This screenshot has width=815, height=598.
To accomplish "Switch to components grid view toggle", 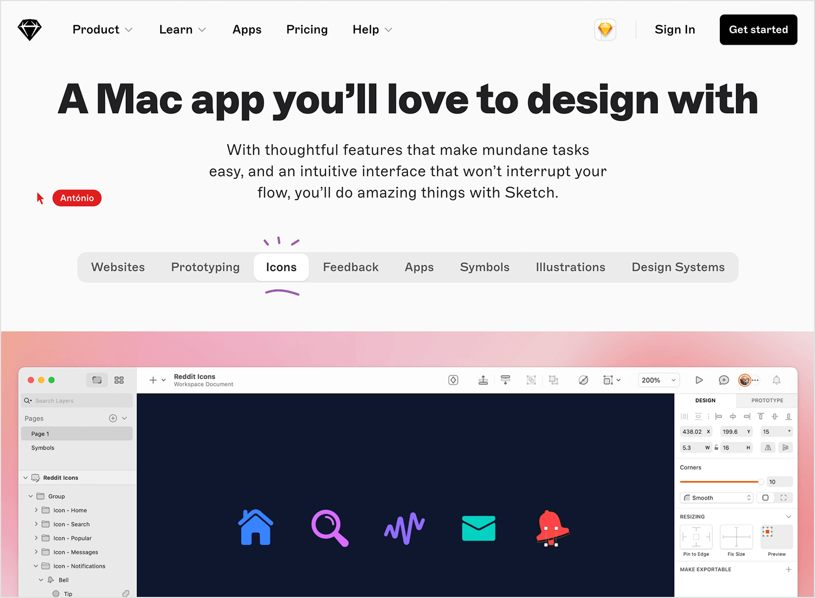I will coord(119,380).
